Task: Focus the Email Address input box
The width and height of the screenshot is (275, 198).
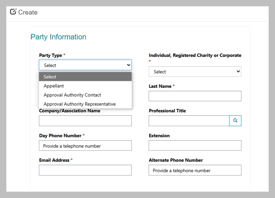Action: [x=85, y=170]
